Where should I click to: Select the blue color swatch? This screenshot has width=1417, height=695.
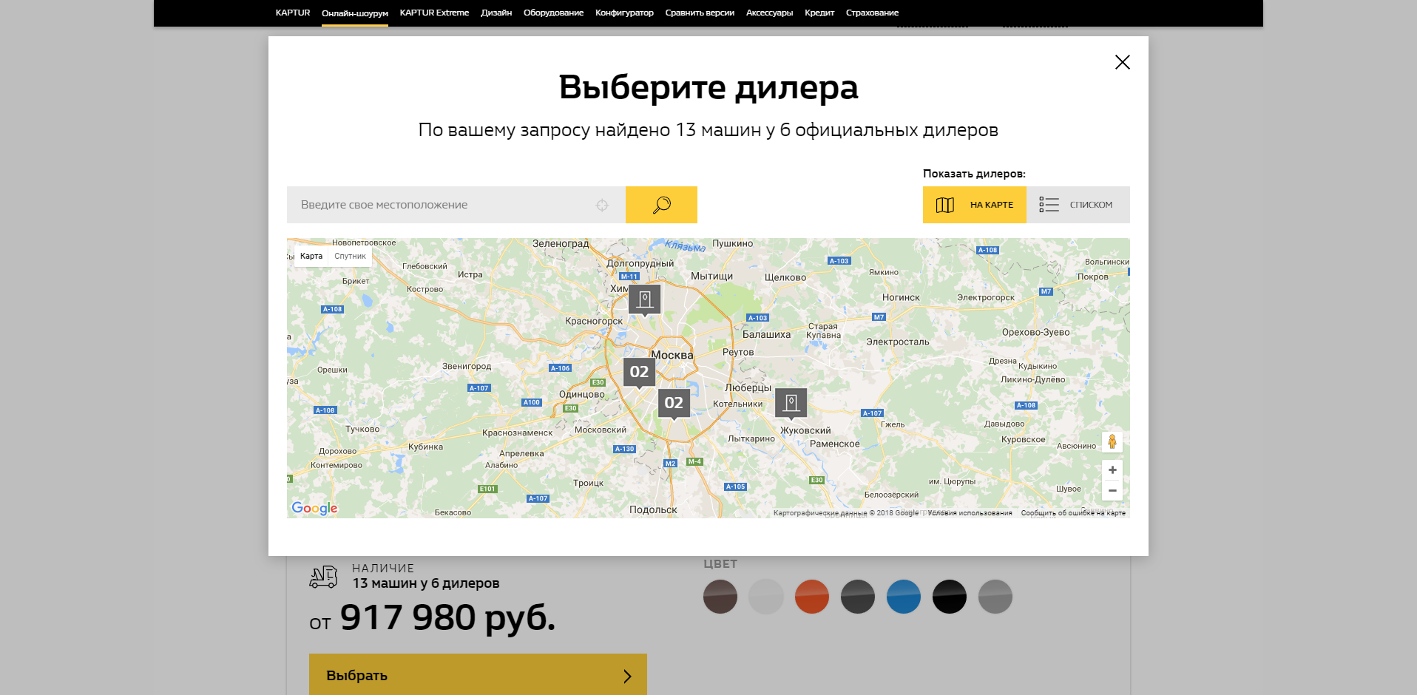(904, 597)
